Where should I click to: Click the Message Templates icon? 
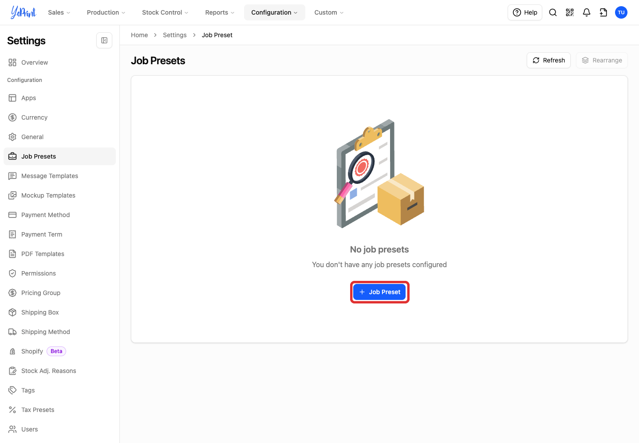[x=12, y=176]
